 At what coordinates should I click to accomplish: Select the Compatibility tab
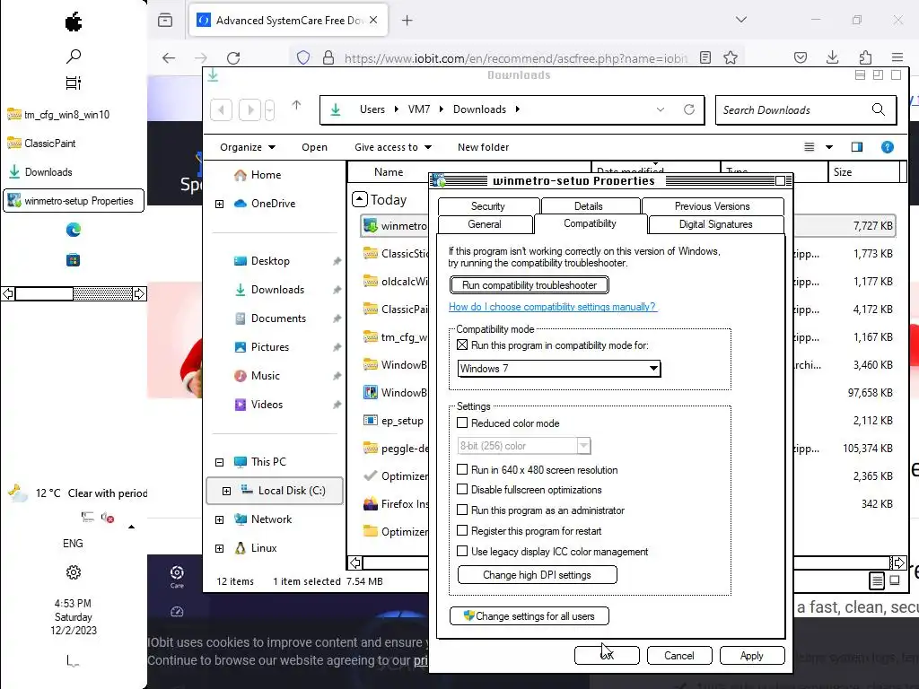(x=591, y=223)
